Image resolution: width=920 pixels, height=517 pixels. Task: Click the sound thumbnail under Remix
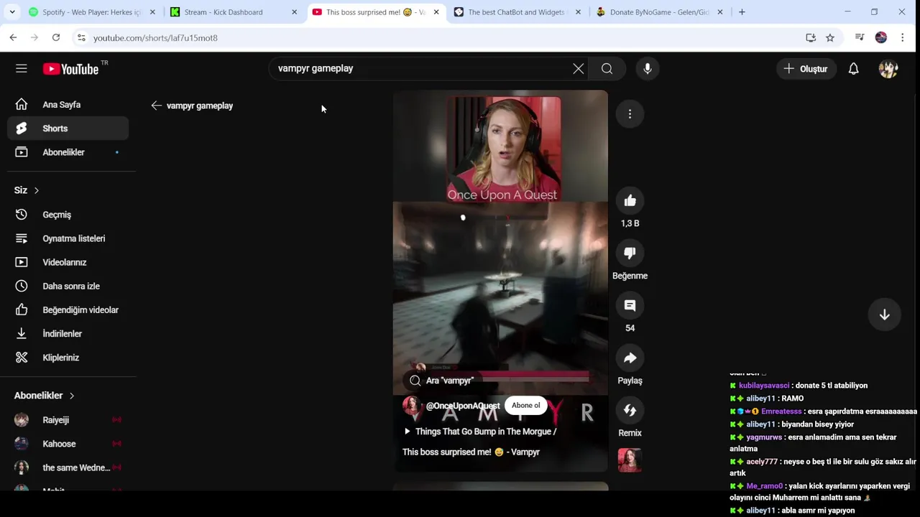click(630, 460)
